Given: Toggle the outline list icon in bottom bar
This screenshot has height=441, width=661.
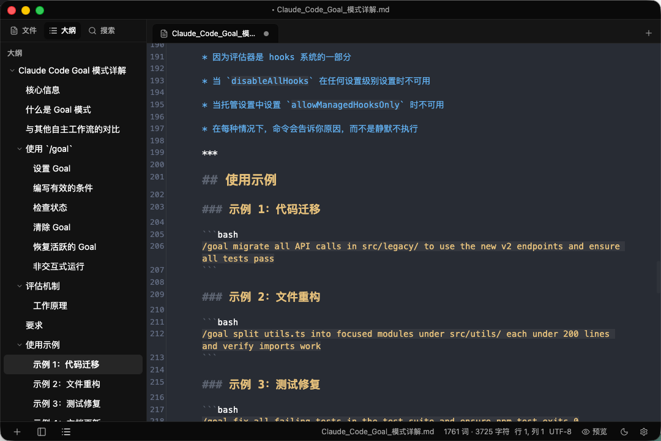Looking at the screenshot, I should (66, 432).
